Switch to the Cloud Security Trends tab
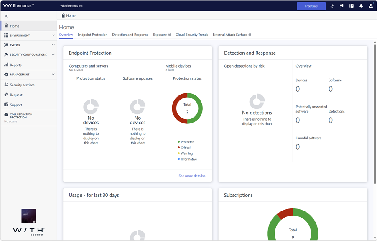This screenshot has height=241, width=377. (x=192, y=35)
